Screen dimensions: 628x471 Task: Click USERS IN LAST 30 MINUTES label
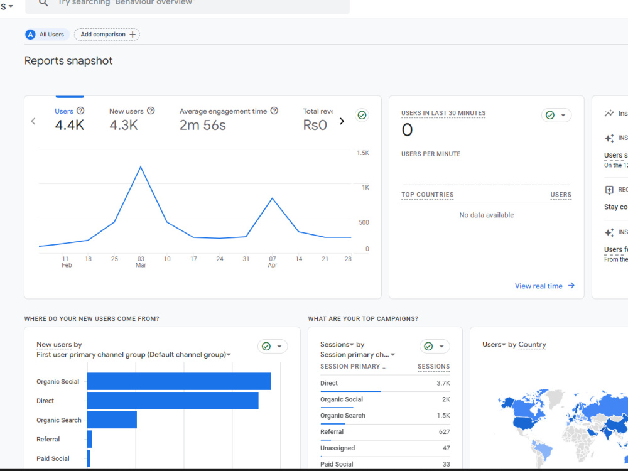tap(443, 113)
